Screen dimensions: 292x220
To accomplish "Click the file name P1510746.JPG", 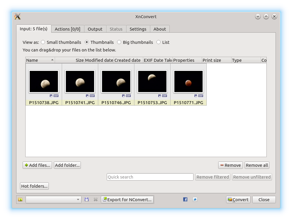I will pyautogui.click(x=116, y=103).
